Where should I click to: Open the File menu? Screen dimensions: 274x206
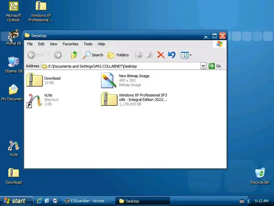pyautogui.click(x=30, y=44)
